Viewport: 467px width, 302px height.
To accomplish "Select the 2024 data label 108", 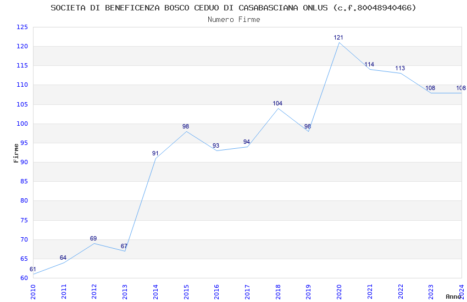I will pyautogui.click(x=461, y=88).
